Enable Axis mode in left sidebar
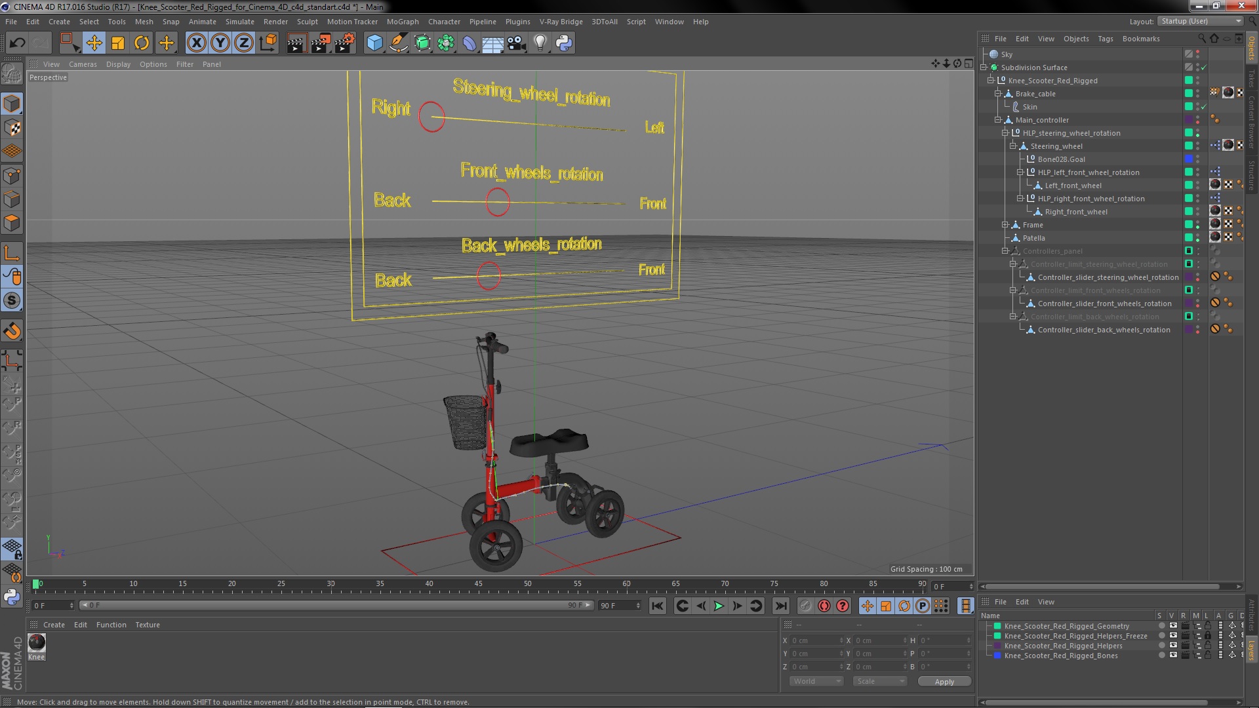 (12, 253)
